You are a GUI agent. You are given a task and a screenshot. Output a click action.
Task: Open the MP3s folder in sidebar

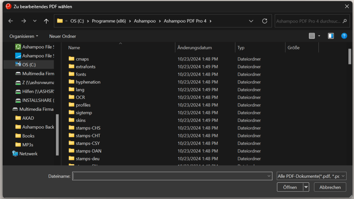[x=24, y=145]
